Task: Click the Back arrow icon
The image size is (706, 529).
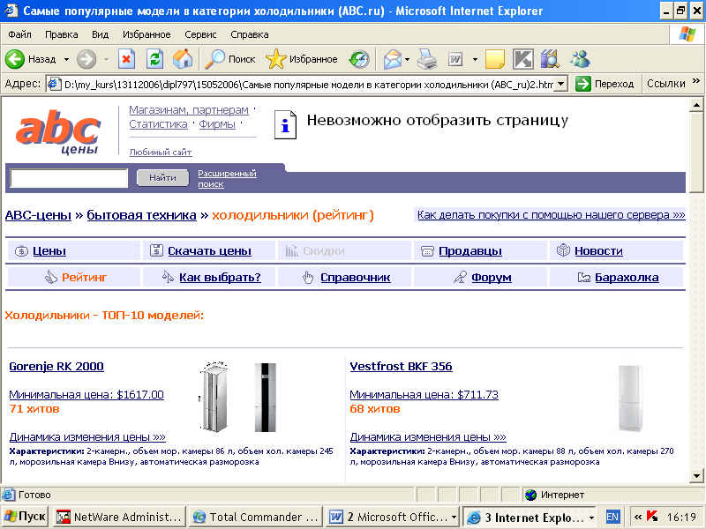Action: click(x=14, y=59)
